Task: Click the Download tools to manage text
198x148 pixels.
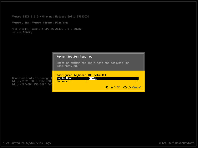Action: coord(32,78)
